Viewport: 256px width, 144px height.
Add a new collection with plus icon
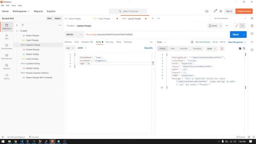17,25
